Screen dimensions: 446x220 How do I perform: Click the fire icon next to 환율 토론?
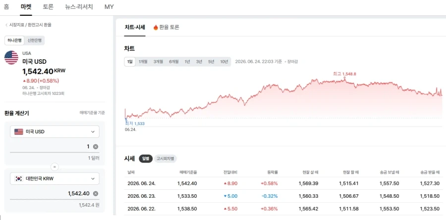pos(156,27)
